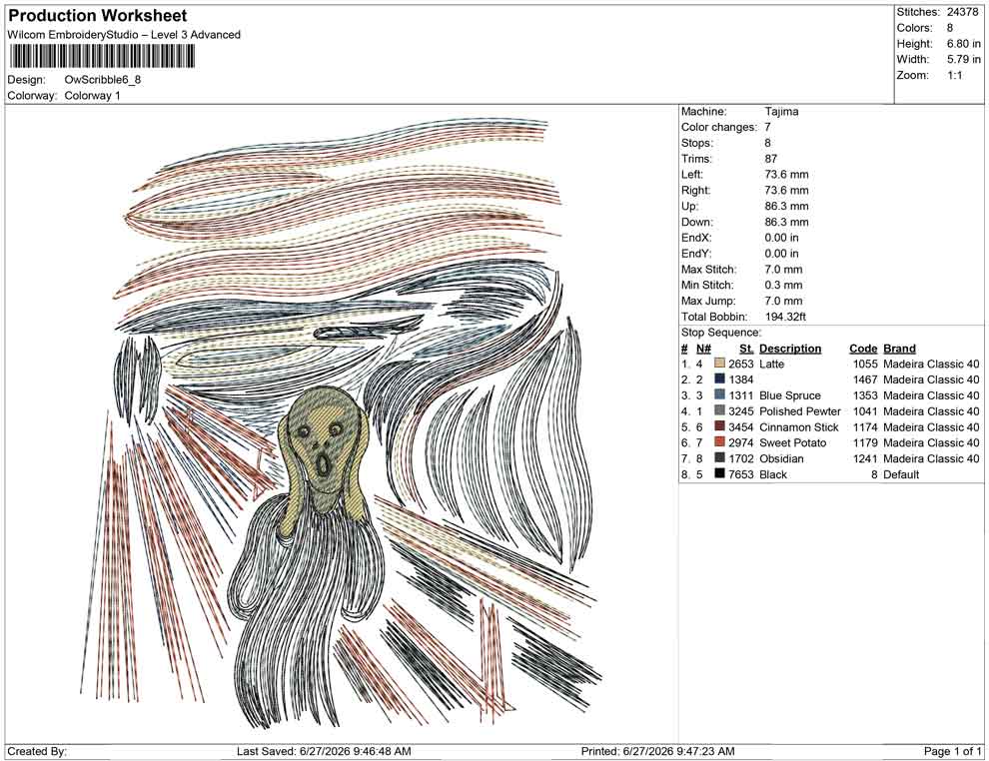Click the N# column header
Screen dimensions: 989x761
[703, 348]
